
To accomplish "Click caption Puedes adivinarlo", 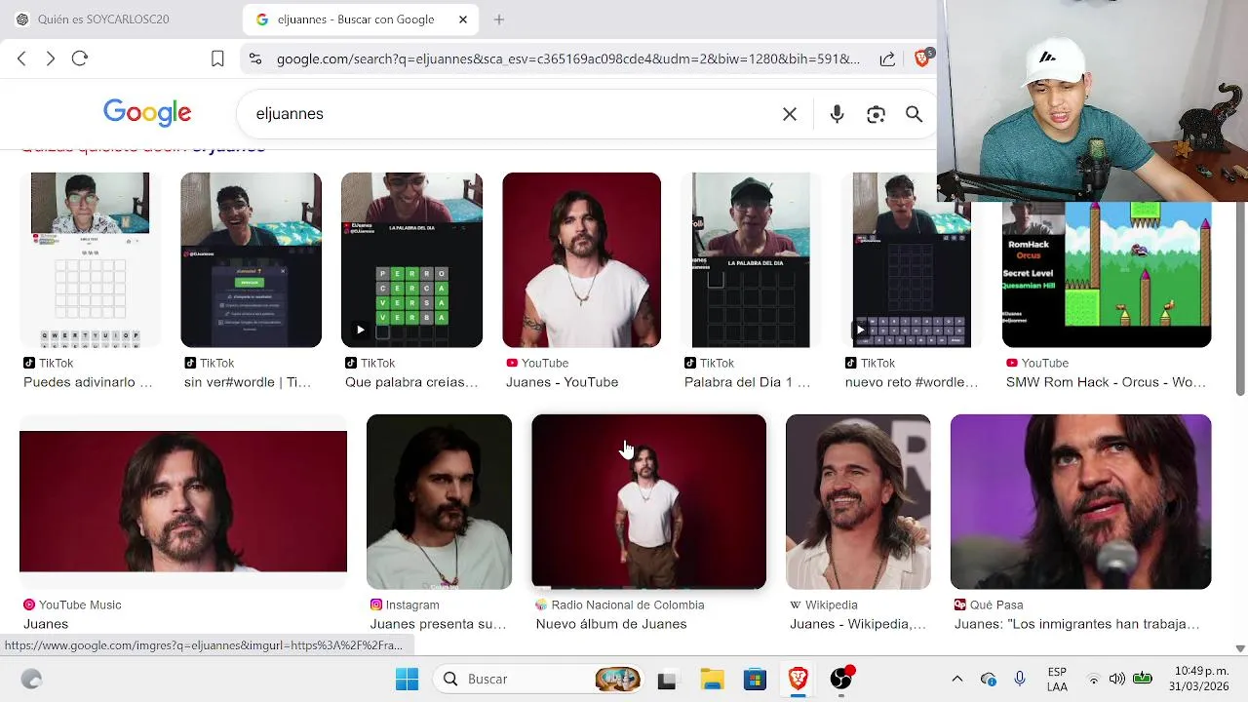I will point(88,382).
